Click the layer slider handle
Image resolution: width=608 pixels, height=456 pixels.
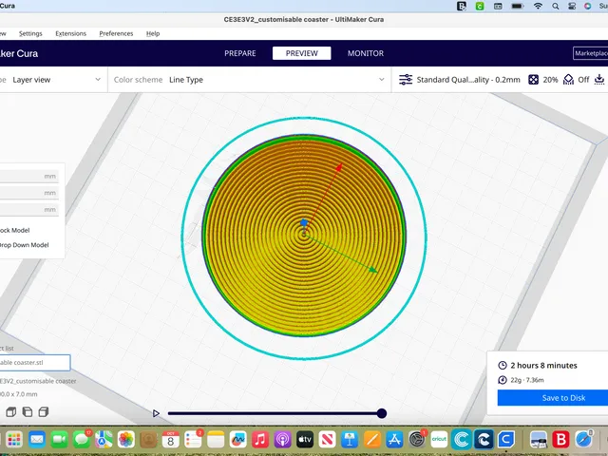click(x=382, y=413)
